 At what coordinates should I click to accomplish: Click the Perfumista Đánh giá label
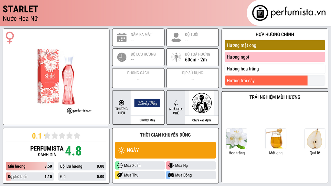pos(47,151)
